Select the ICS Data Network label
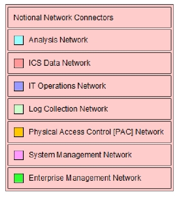The image size is (179, 198). 59,63
